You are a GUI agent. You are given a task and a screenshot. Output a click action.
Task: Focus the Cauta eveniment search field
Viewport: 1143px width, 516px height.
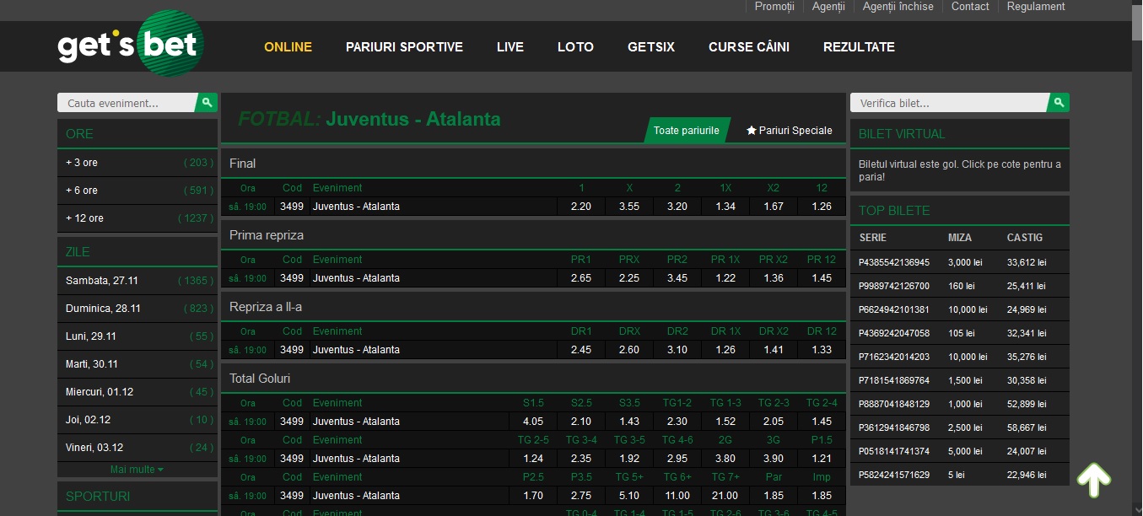tap(127, 103)
